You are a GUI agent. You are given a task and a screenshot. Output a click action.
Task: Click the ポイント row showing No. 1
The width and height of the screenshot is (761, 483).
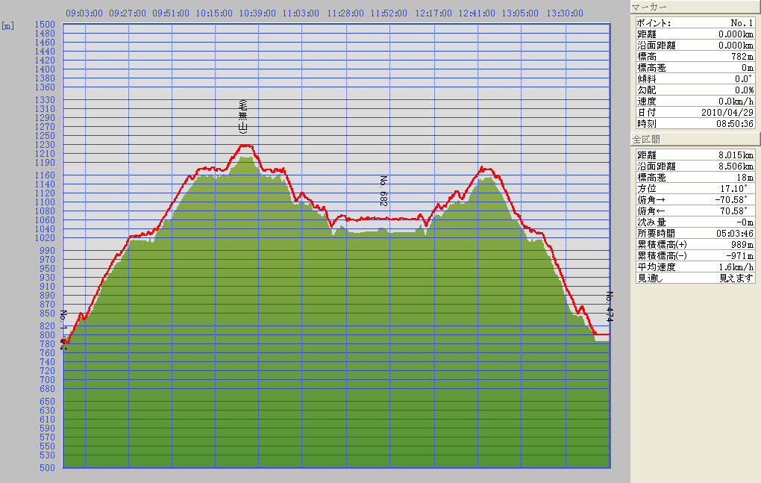(695, 23)
